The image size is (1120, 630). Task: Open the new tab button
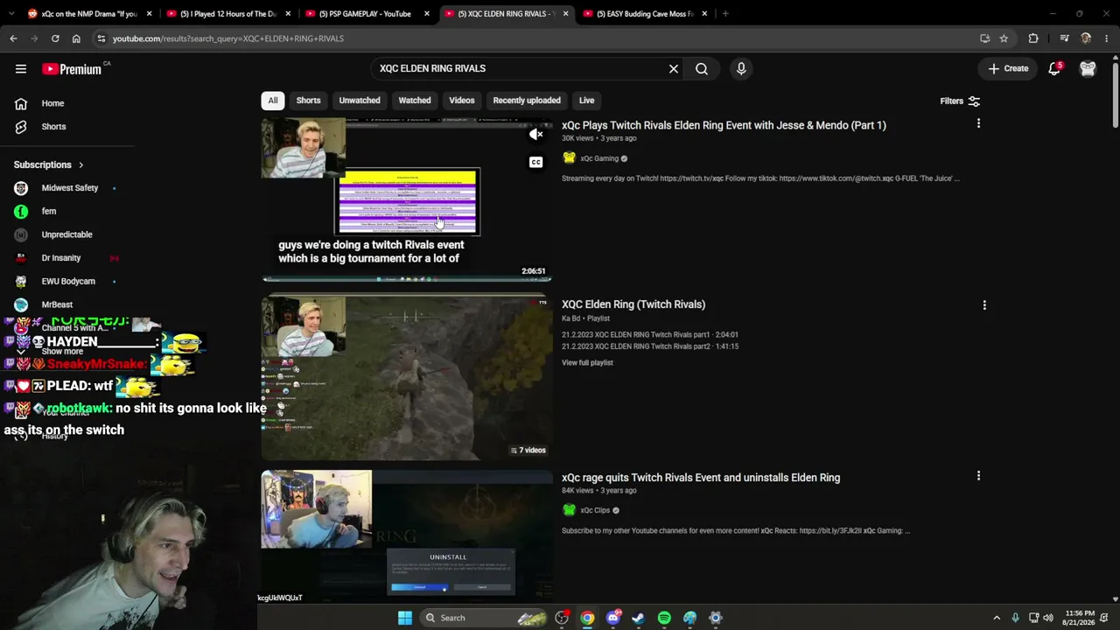pos(725,13)
